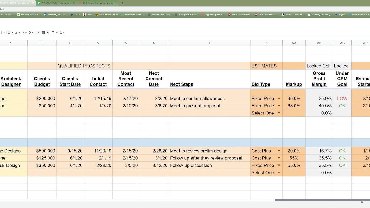Open first Select One bid type dropdown

(279, 113)
